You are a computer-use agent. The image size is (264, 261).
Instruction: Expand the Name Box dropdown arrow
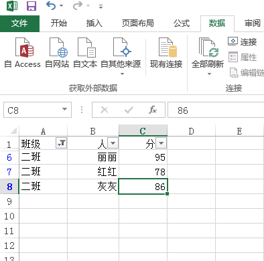pos(65,109)
